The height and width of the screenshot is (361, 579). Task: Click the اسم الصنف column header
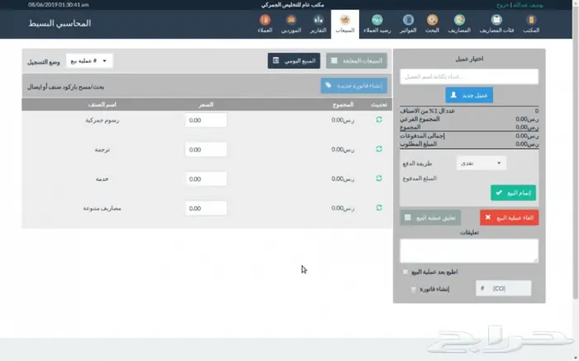103,104
